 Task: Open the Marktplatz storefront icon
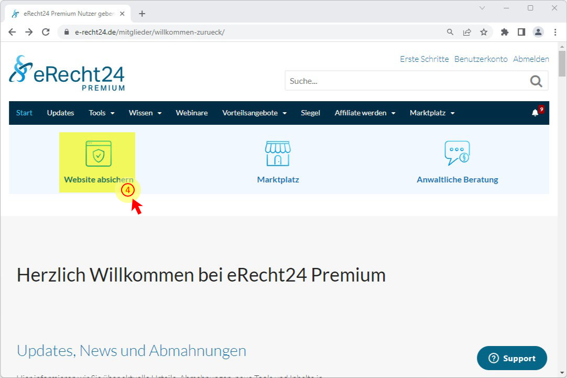pyautogui.click(x=278, y=154)
